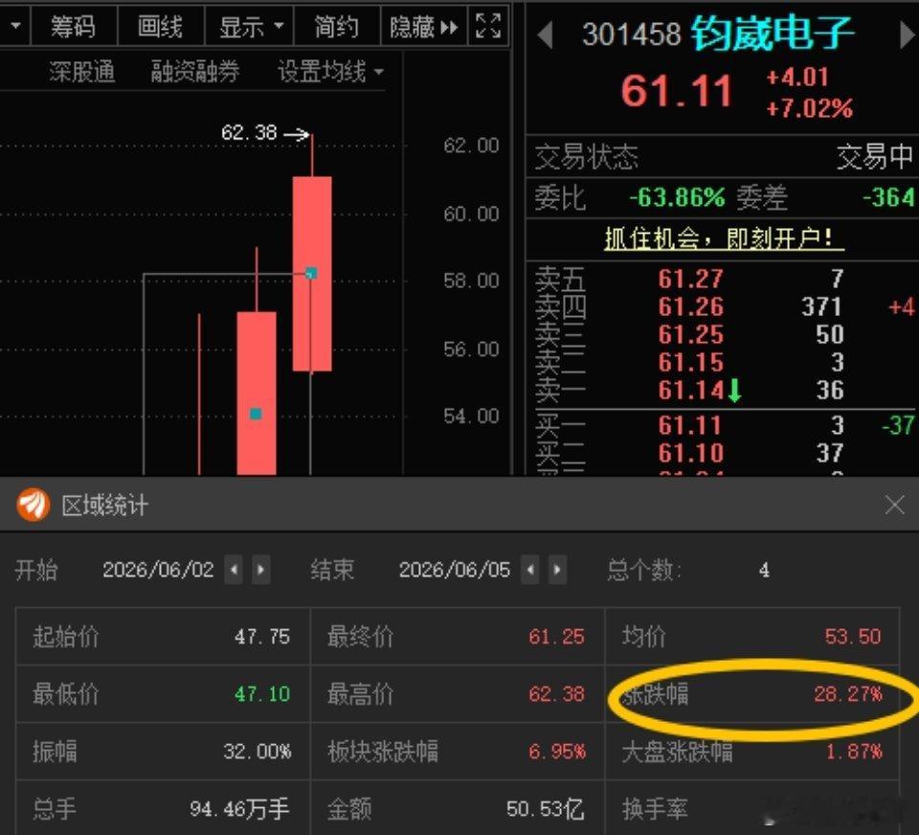Edit the start date 2026/06/02

click(158, 570)
